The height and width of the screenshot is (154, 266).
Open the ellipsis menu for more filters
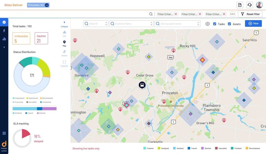tap(232, 14)
